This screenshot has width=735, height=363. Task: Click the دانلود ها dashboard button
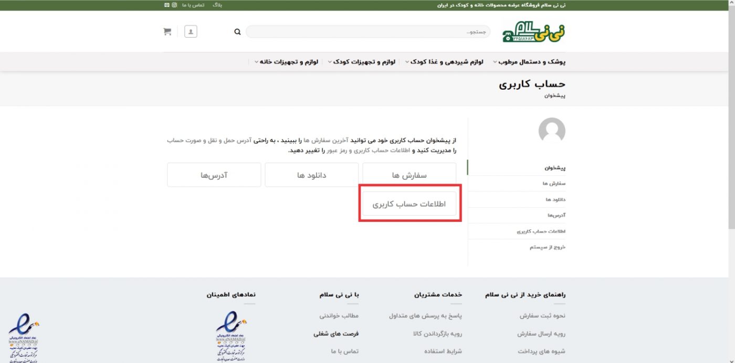312,175
